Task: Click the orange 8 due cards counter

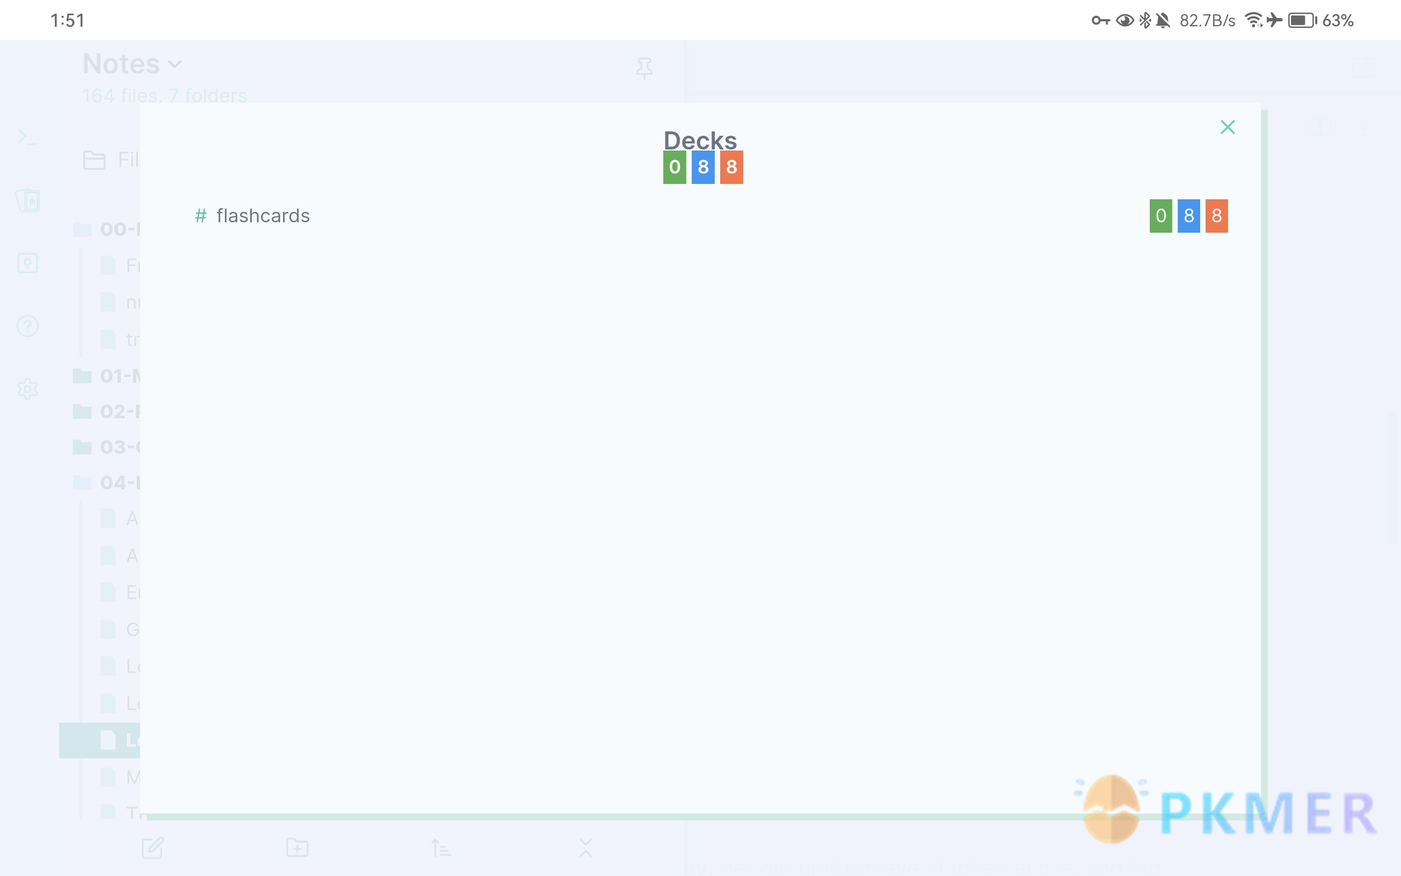Action: [x=1217, y=215]
